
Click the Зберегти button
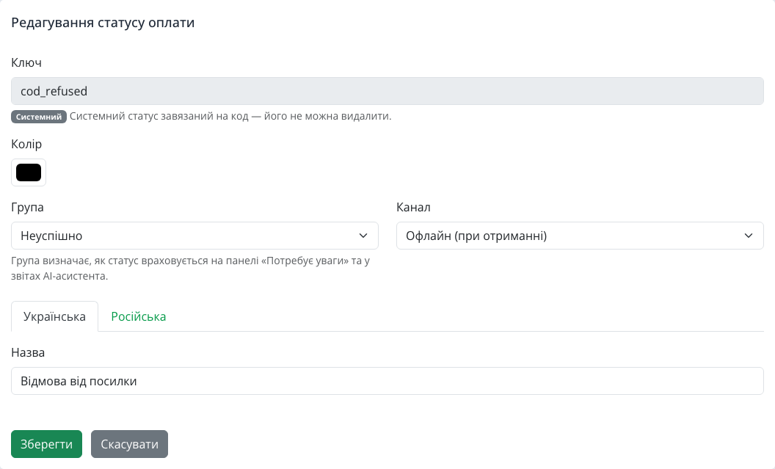46,444
